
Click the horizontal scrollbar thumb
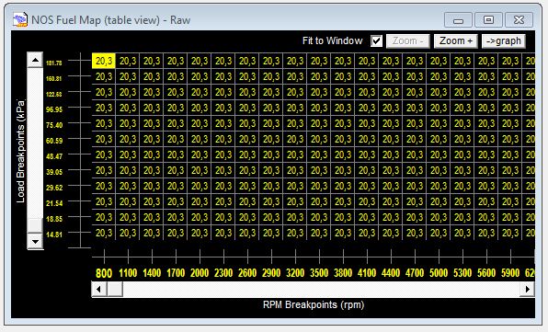click(115, 289)
